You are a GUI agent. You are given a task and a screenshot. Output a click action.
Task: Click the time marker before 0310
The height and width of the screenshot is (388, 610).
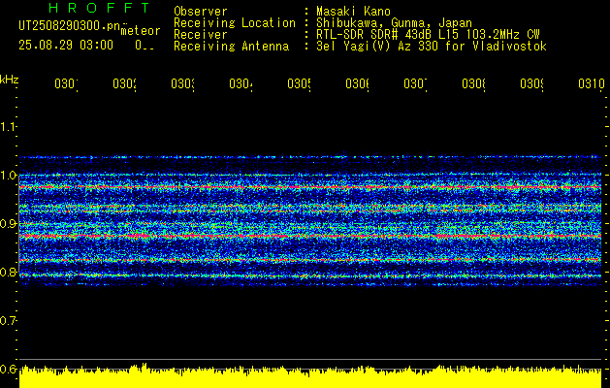click(531, 83)
